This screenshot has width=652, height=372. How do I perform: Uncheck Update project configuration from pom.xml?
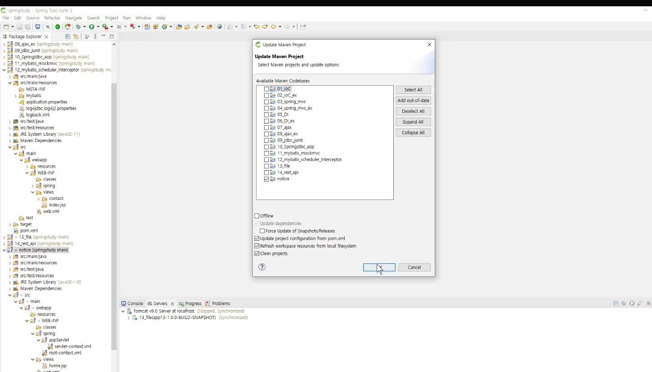[257, 239]
